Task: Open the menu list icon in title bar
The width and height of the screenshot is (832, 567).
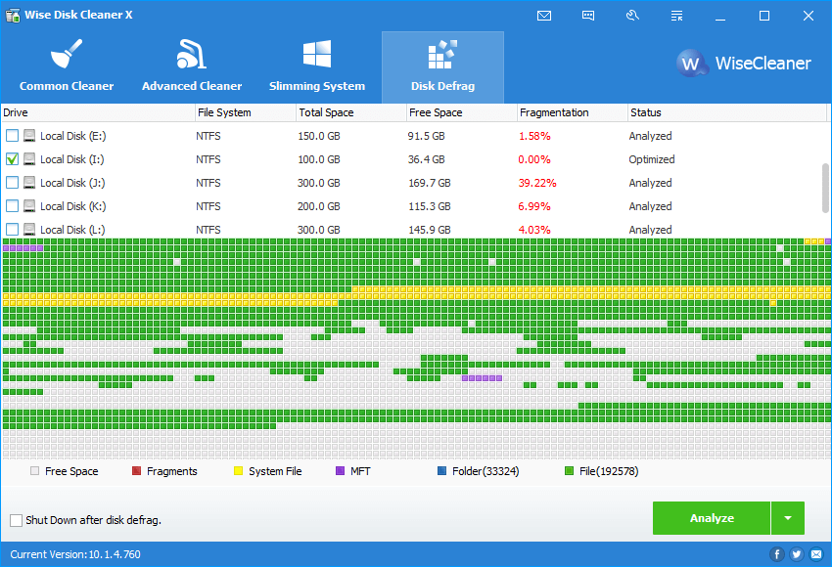Action: (x=676, y=16)
